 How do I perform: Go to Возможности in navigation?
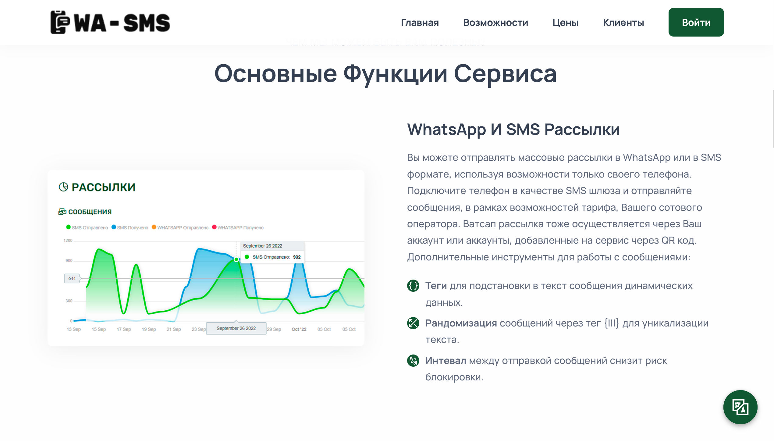point(495,23)
